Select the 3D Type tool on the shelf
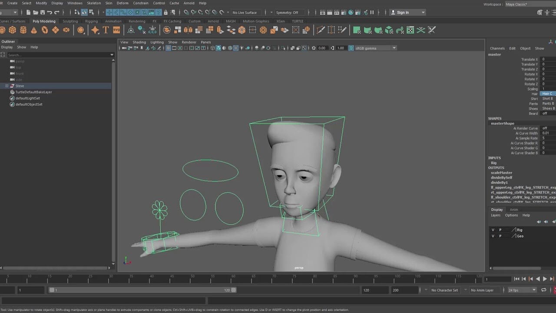 (x=106, y=30)
